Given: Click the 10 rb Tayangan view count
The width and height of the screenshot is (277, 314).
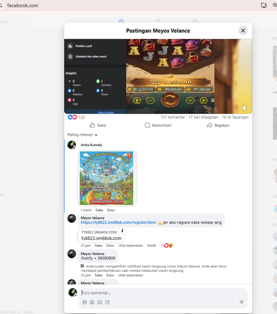Looking at the screenshot, I should (236, 117).
